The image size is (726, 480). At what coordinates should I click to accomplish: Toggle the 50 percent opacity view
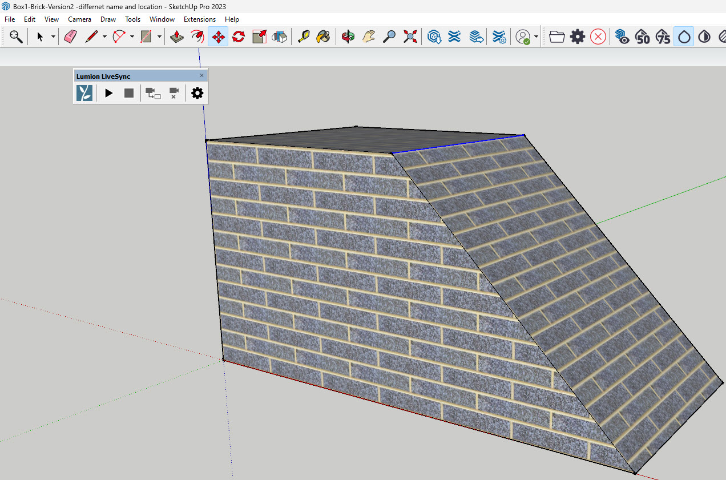click(643, 37)
